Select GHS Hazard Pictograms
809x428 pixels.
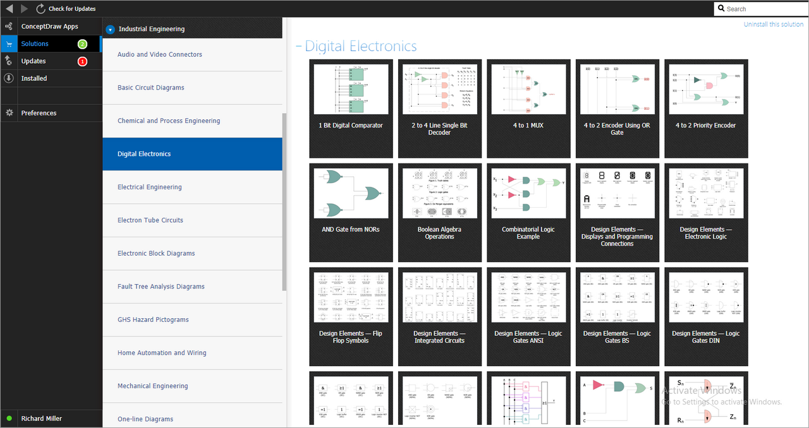click(x=192, y=319)
